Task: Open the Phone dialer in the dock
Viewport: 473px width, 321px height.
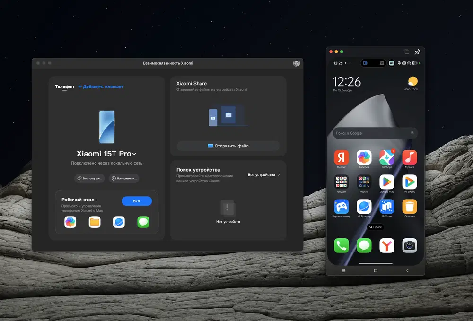Action: pyautogui.click(x=341, y=246)
